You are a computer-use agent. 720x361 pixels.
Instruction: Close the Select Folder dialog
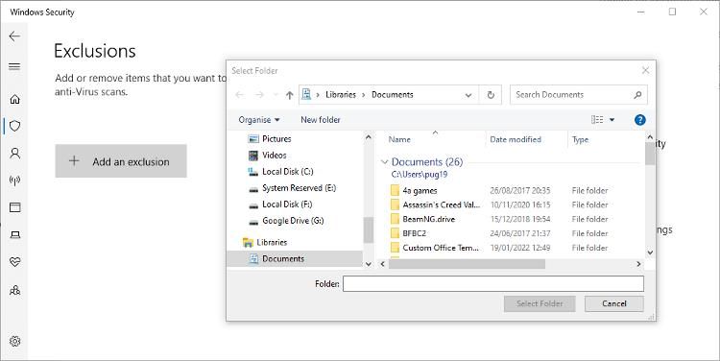pyautogui.click(x=646, y=70)
